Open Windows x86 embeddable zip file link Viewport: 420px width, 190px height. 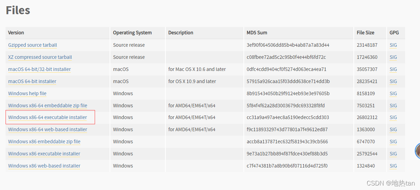pyautogui.click(x=44, y=142)
